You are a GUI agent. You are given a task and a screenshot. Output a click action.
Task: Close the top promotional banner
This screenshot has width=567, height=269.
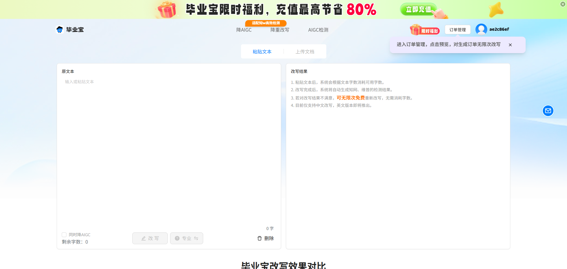coord(563,4)
